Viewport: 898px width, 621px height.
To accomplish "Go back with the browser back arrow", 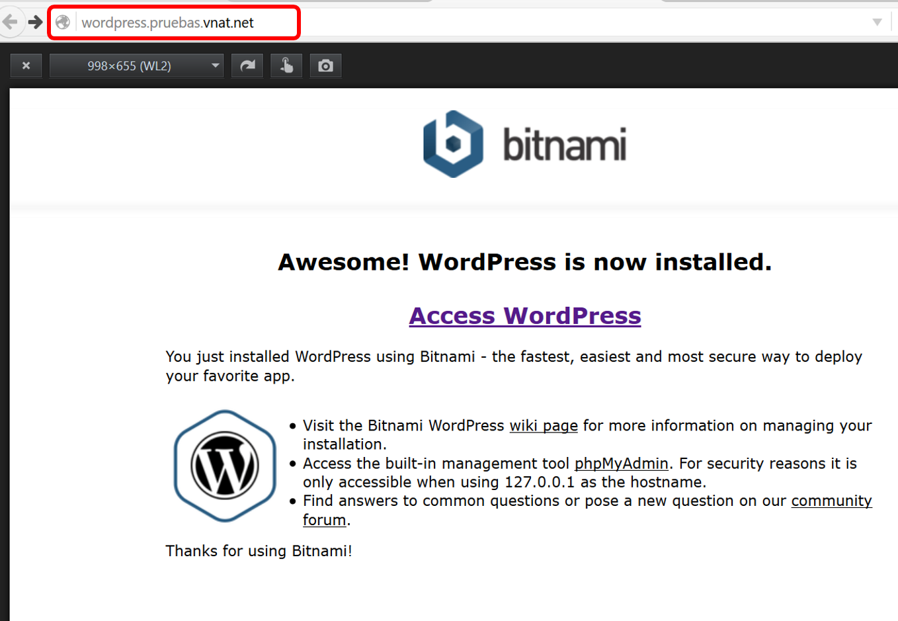I will [x=10, y=22].
